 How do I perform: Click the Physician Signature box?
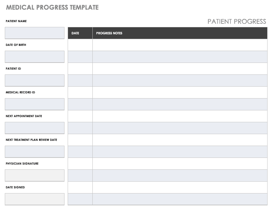pos(35,175)
